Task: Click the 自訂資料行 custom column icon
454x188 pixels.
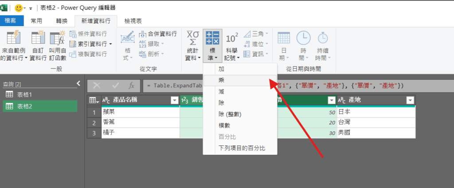Action: click(x=38, y=38)
